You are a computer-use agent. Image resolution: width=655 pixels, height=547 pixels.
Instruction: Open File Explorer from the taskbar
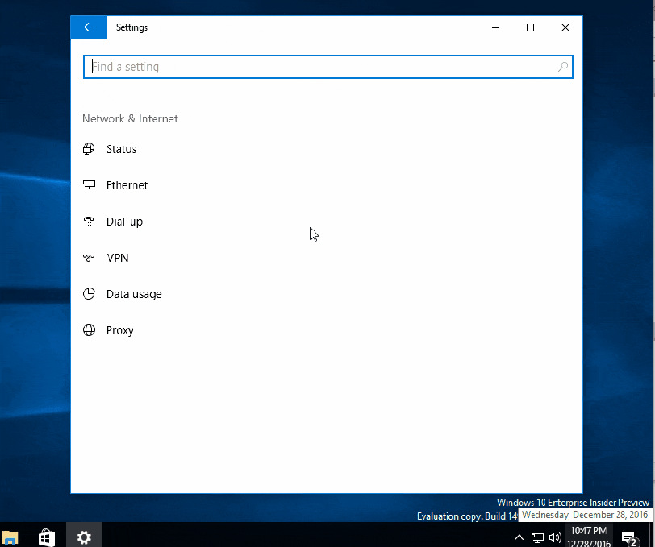coord(10,537)
